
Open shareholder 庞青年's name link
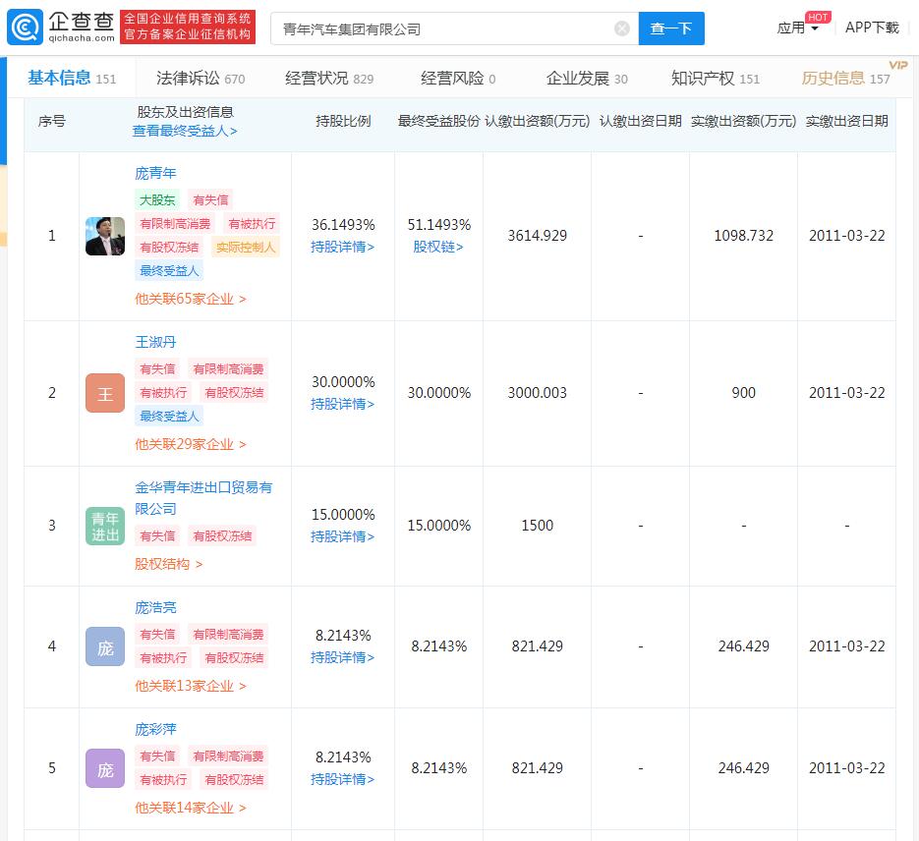click(155, 173)
